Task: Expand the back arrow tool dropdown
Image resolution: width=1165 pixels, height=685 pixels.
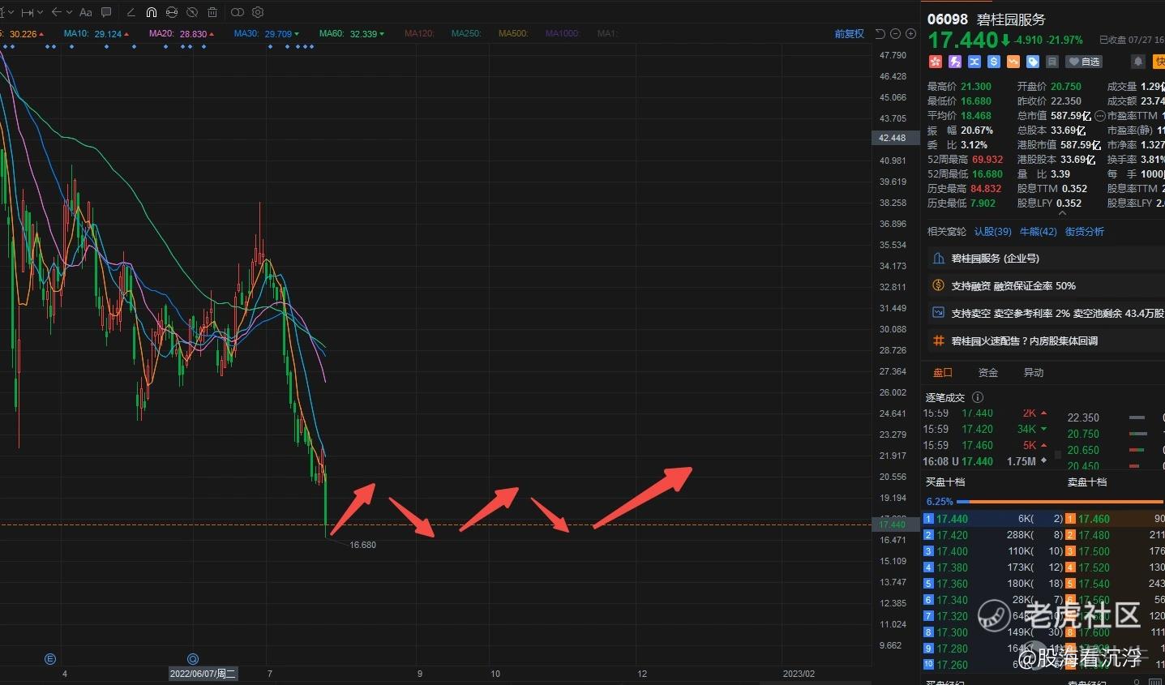Action: click(x=69, y=12)
